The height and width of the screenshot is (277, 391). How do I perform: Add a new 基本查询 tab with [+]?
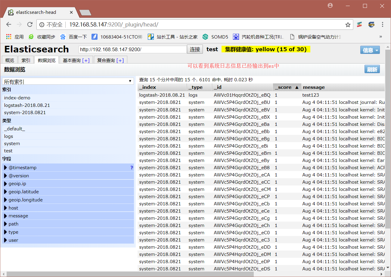click(x=86, y=60)
